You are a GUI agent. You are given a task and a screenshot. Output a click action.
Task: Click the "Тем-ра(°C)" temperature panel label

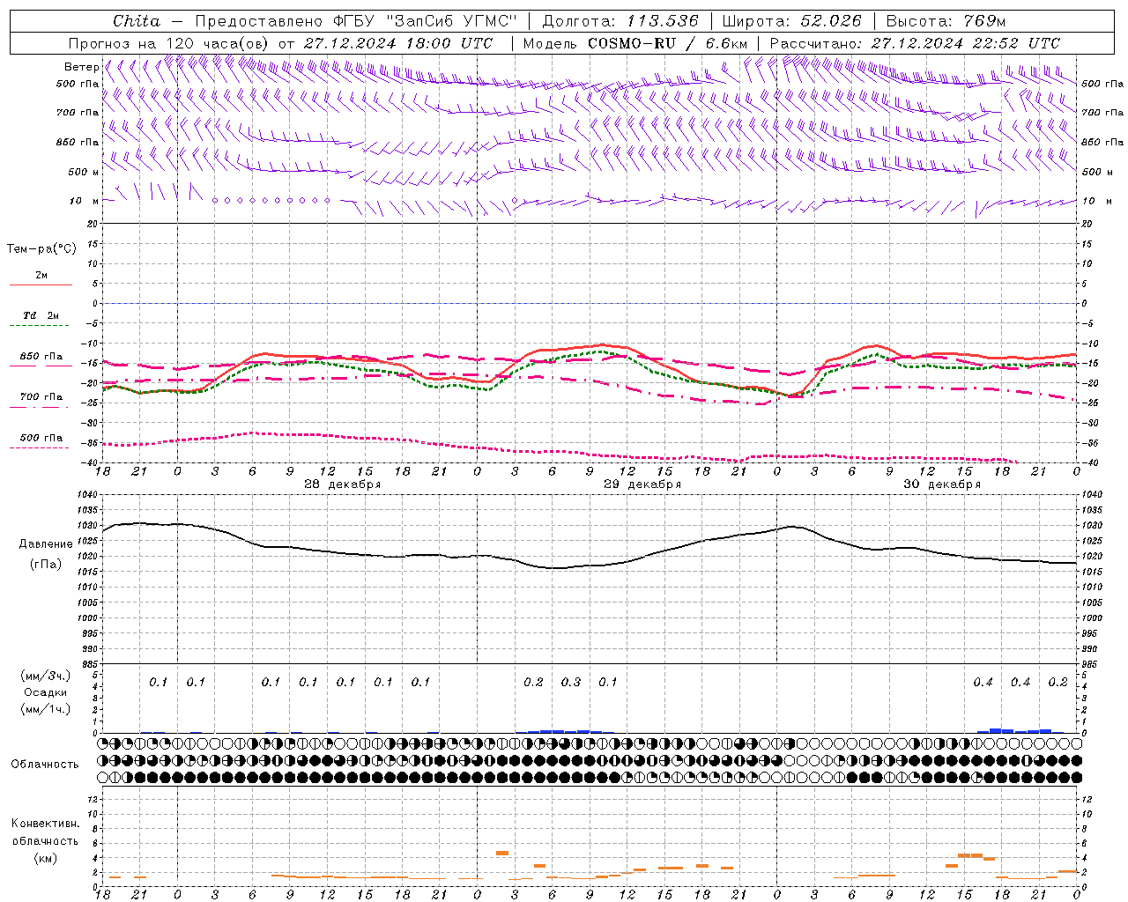(x=41, y=249)
